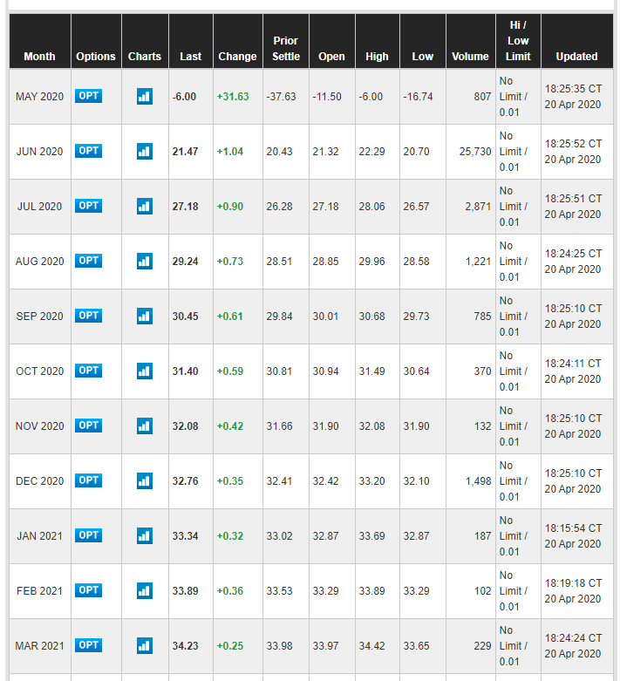Open the chart for OCT 2020

coord(145,371)
